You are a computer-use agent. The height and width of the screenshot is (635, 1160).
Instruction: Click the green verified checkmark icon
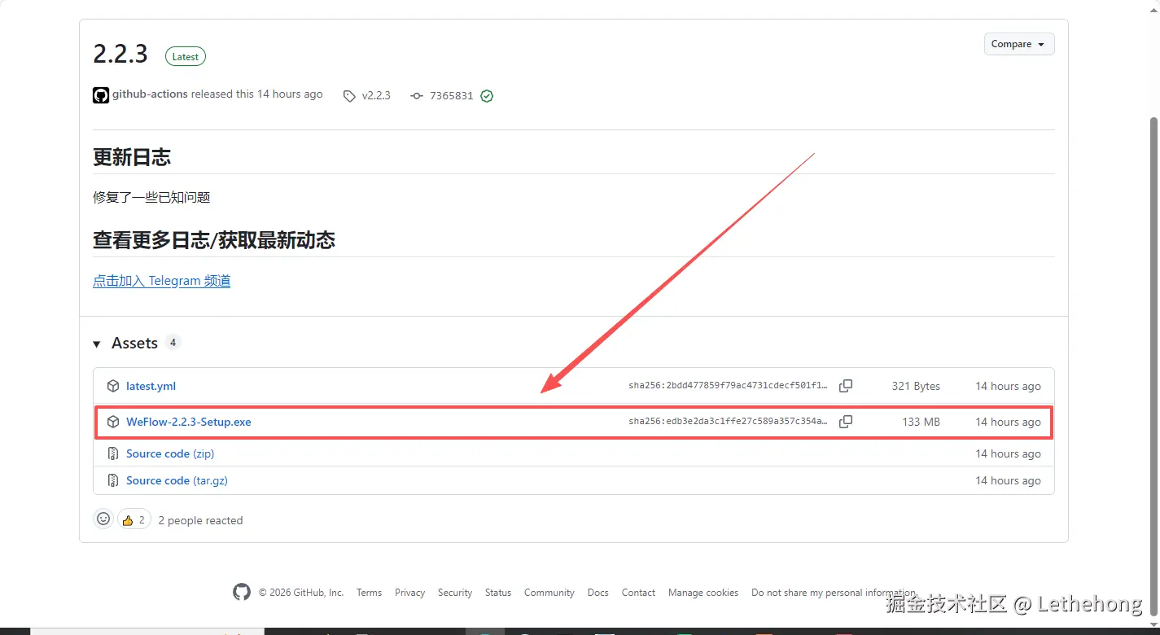tap(487, 96)
